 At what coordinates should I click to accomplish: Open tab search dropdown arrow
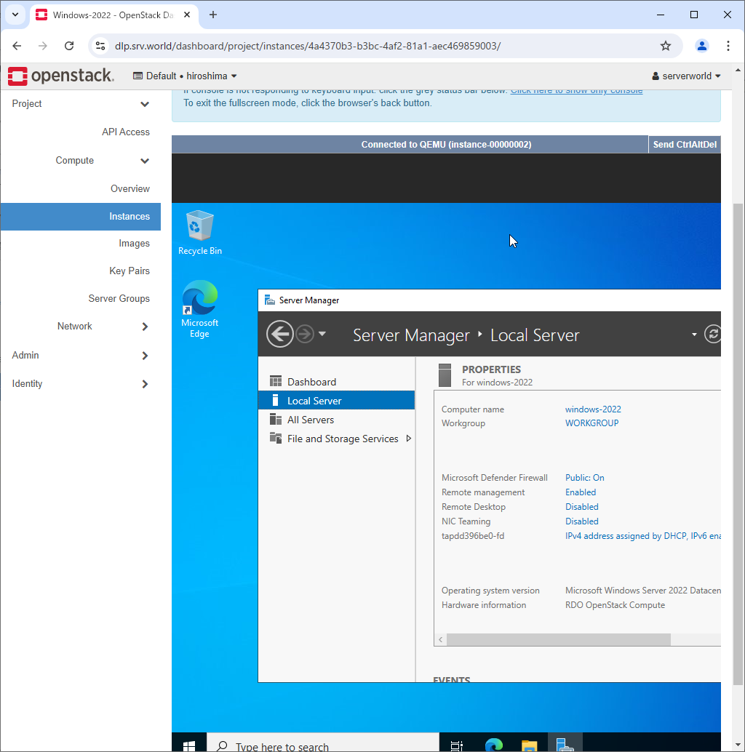[15, 15]
